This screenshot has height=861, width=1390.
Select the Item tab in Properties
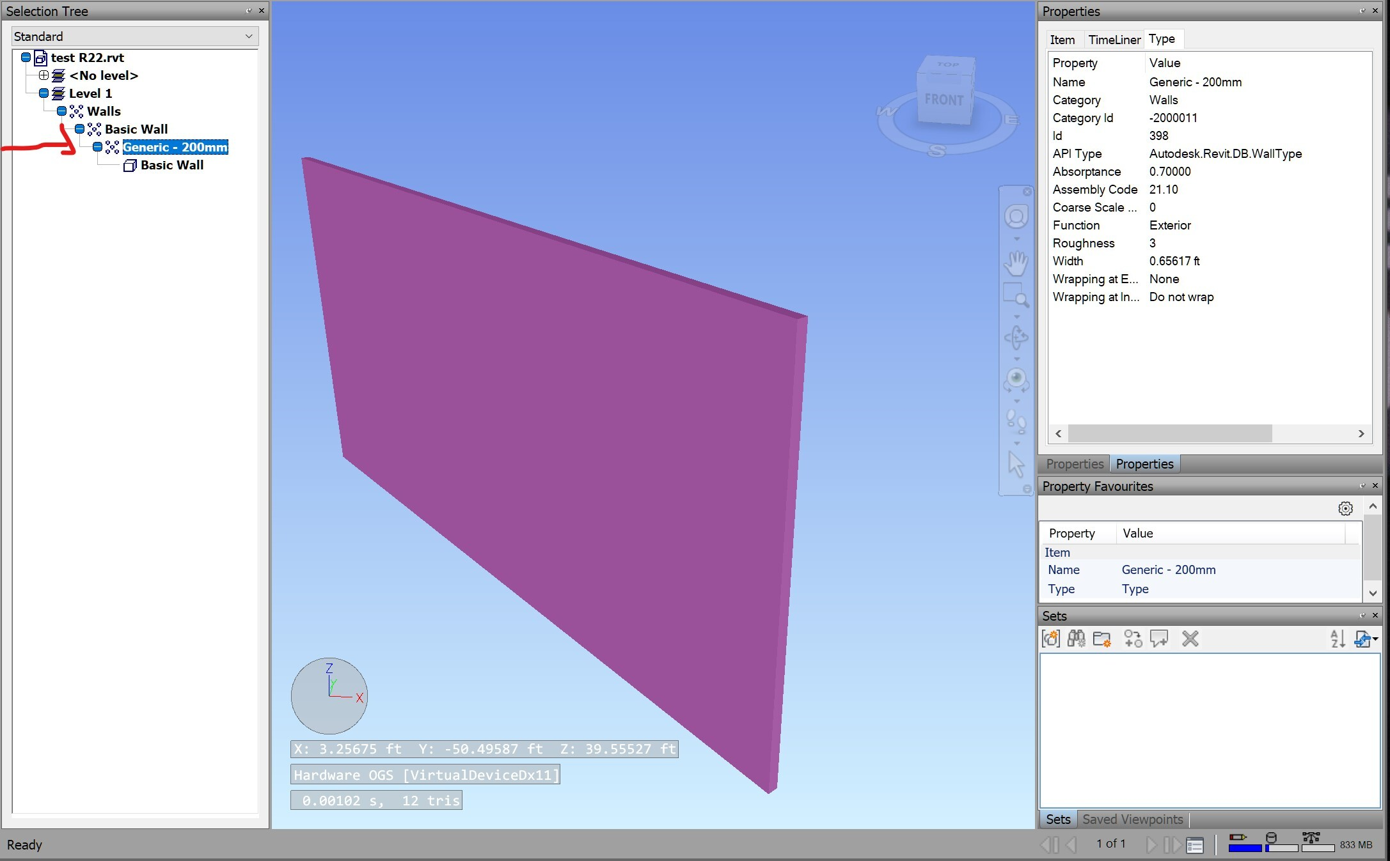[1062, 39]
